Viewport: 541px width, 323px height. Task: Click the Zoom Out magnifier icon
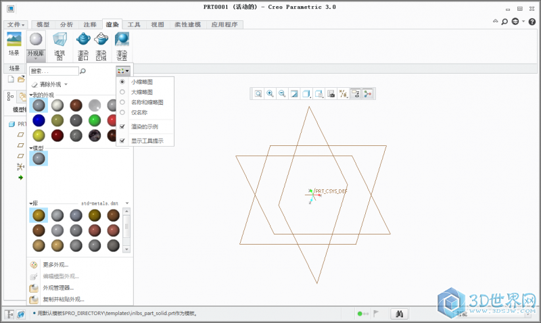click(282, 94)
